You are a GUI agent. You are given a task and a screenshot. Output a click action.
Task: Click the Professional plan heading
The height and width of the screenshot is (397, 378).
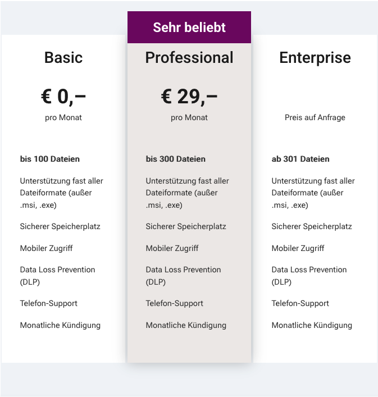pos(189,58)
